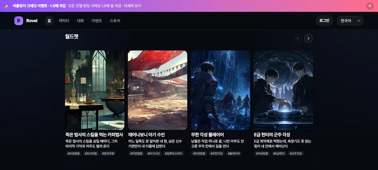
Task: Open title 죽은 법사의 스킬을 먹는 카피법사
Action: pos(94,135)
